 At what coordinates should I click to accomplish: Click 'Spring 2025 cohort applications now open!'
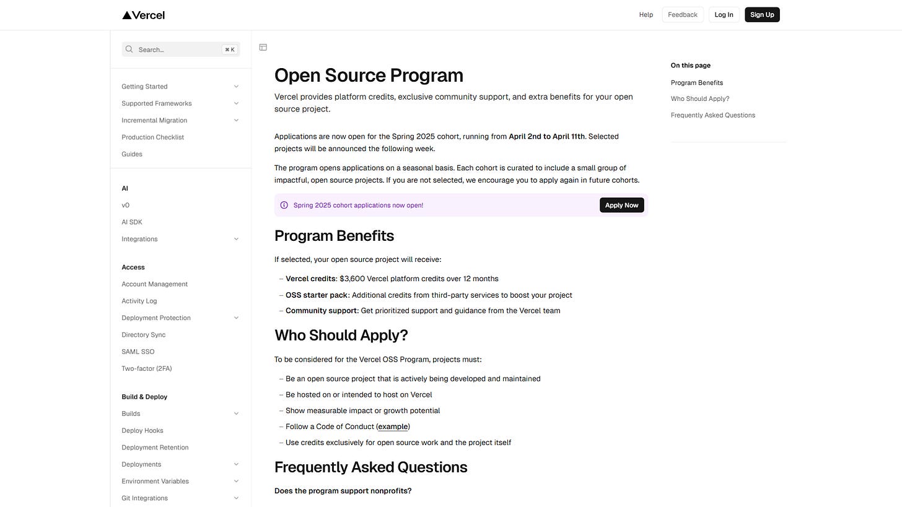358,205
